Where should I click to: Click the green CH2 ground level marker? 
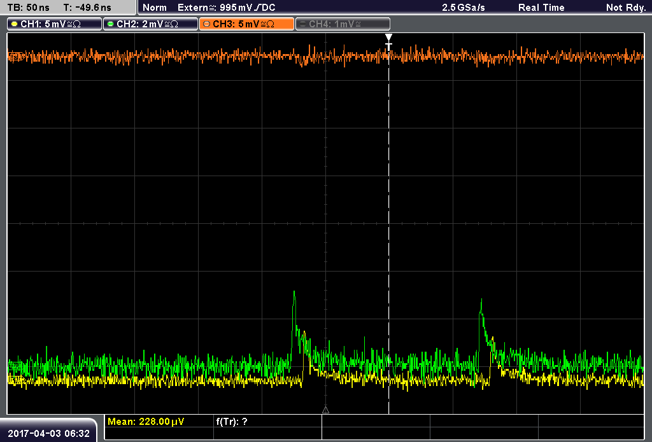15,366
